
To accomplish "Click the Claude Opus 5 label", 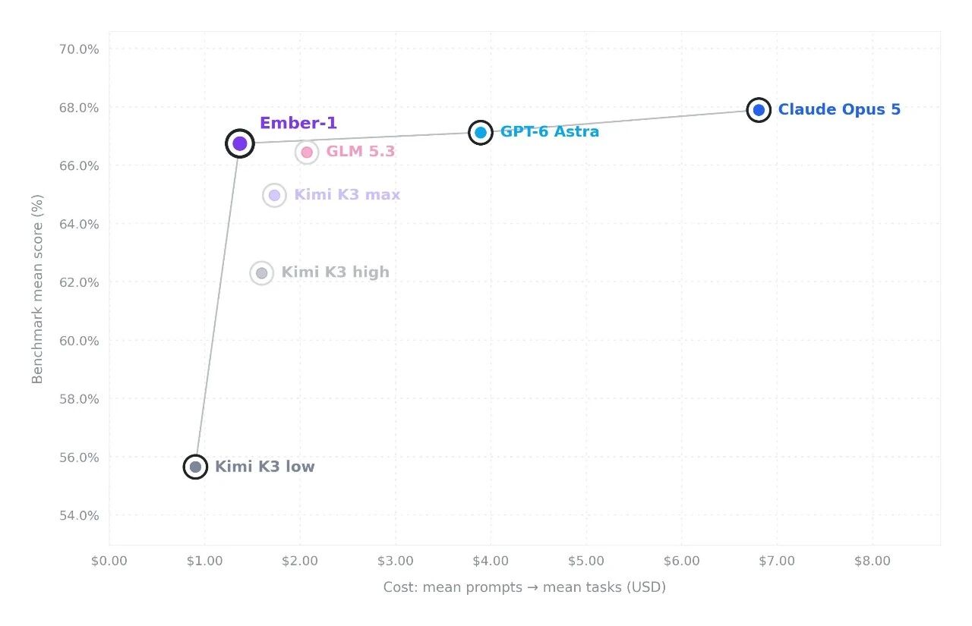I will tap(839, 110).
